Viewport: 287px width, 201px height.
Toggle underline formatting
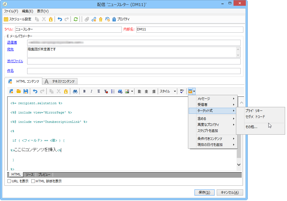(x=99, y=91)
